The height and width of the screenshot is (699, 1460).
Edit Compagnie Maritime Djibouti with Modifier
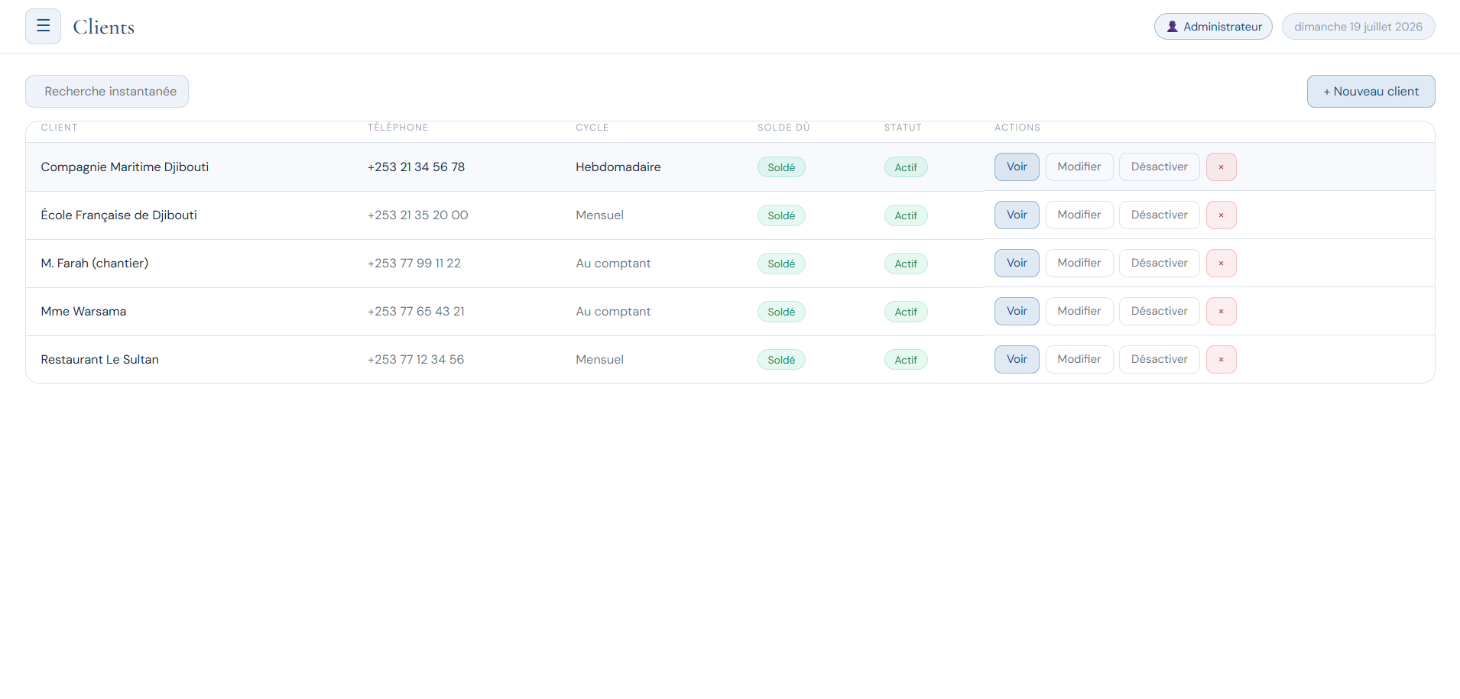pyautogui.click(x=1079, y=167)
